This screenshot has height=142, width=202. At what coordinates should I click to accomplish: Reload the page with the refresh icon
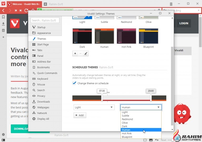pyautogui.click(x=26, y=11)
